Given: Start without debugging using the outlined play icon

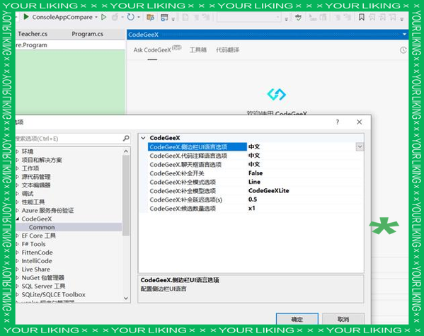Looking at the screenshot, I should 103,17.
